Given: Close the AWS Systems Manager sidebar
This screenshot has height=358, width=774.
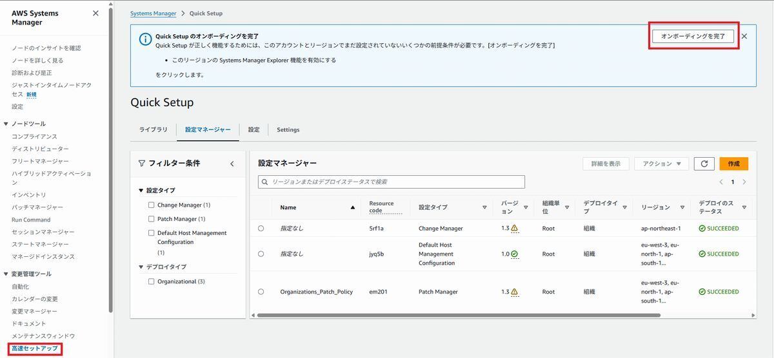Looking at the screenshot, I should pos(95,13).
